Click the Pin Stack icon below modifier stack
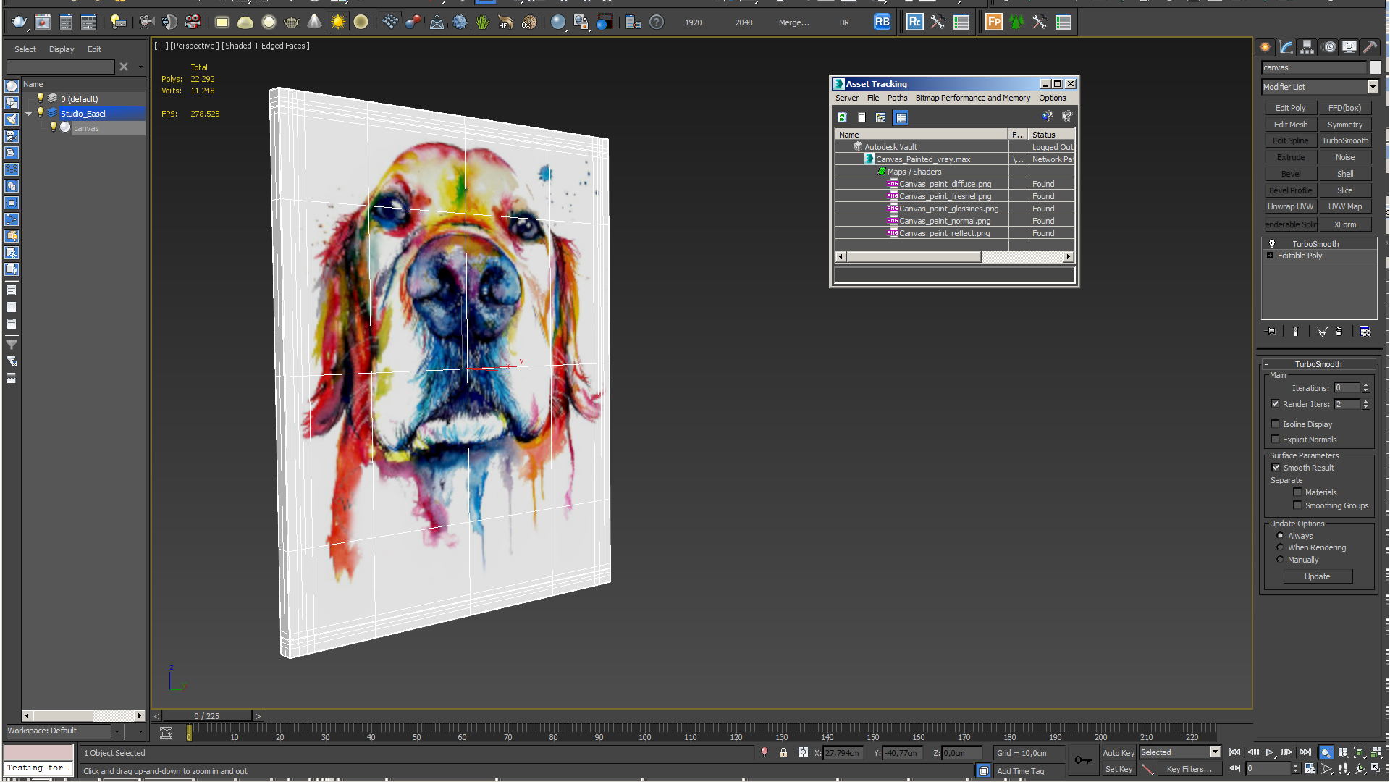This screenshot has width=1390, height=782. pyautogui.click(x=1271, y=332)
